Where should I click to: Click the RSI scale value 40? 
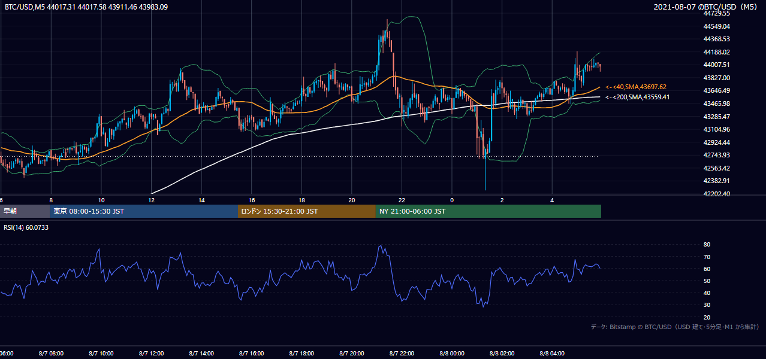(707, 293)
